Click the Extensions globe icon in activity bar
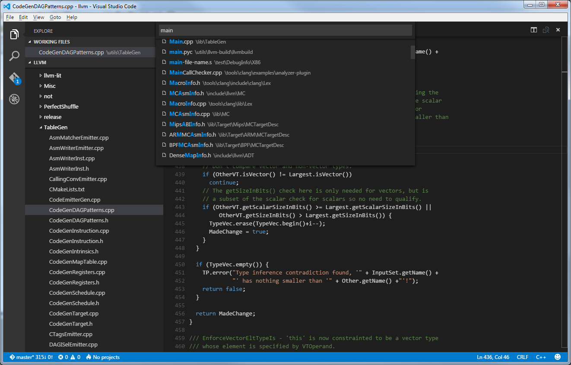 tap(14, 99)
